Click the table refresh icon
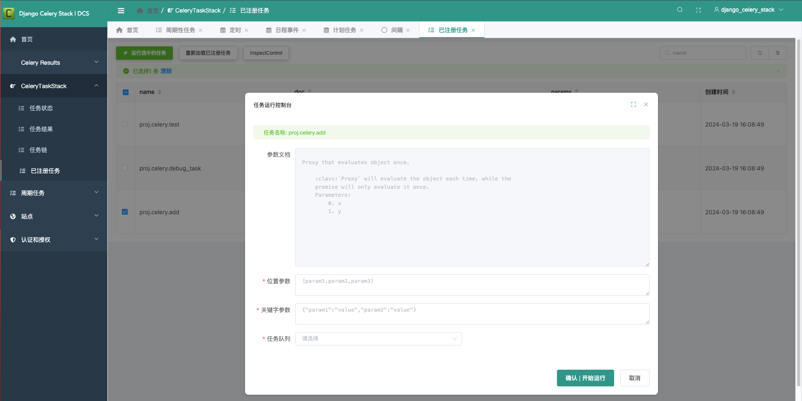The width and height of the screenshot is (802, 401). click(x=759, y=53)
